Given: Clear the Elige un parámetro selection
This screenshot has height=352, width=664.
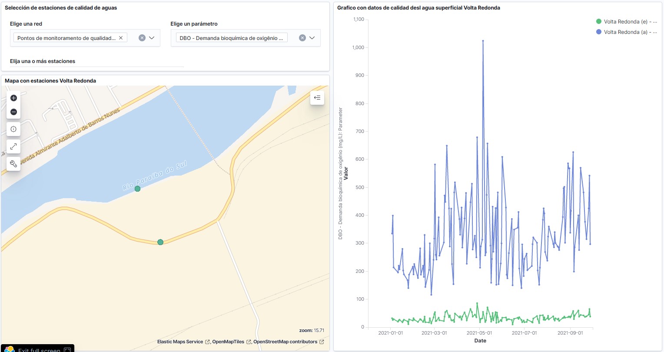Looking at the screenshot, I should 302,38.
